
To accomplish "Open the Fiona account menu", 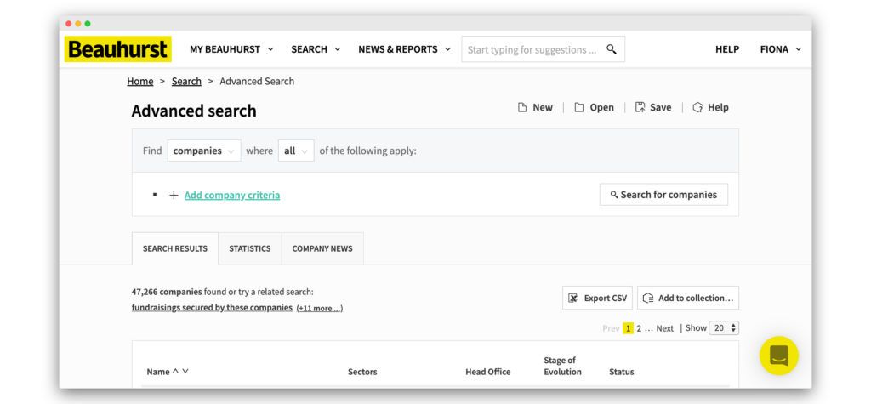I will click(x=781, y=49).
